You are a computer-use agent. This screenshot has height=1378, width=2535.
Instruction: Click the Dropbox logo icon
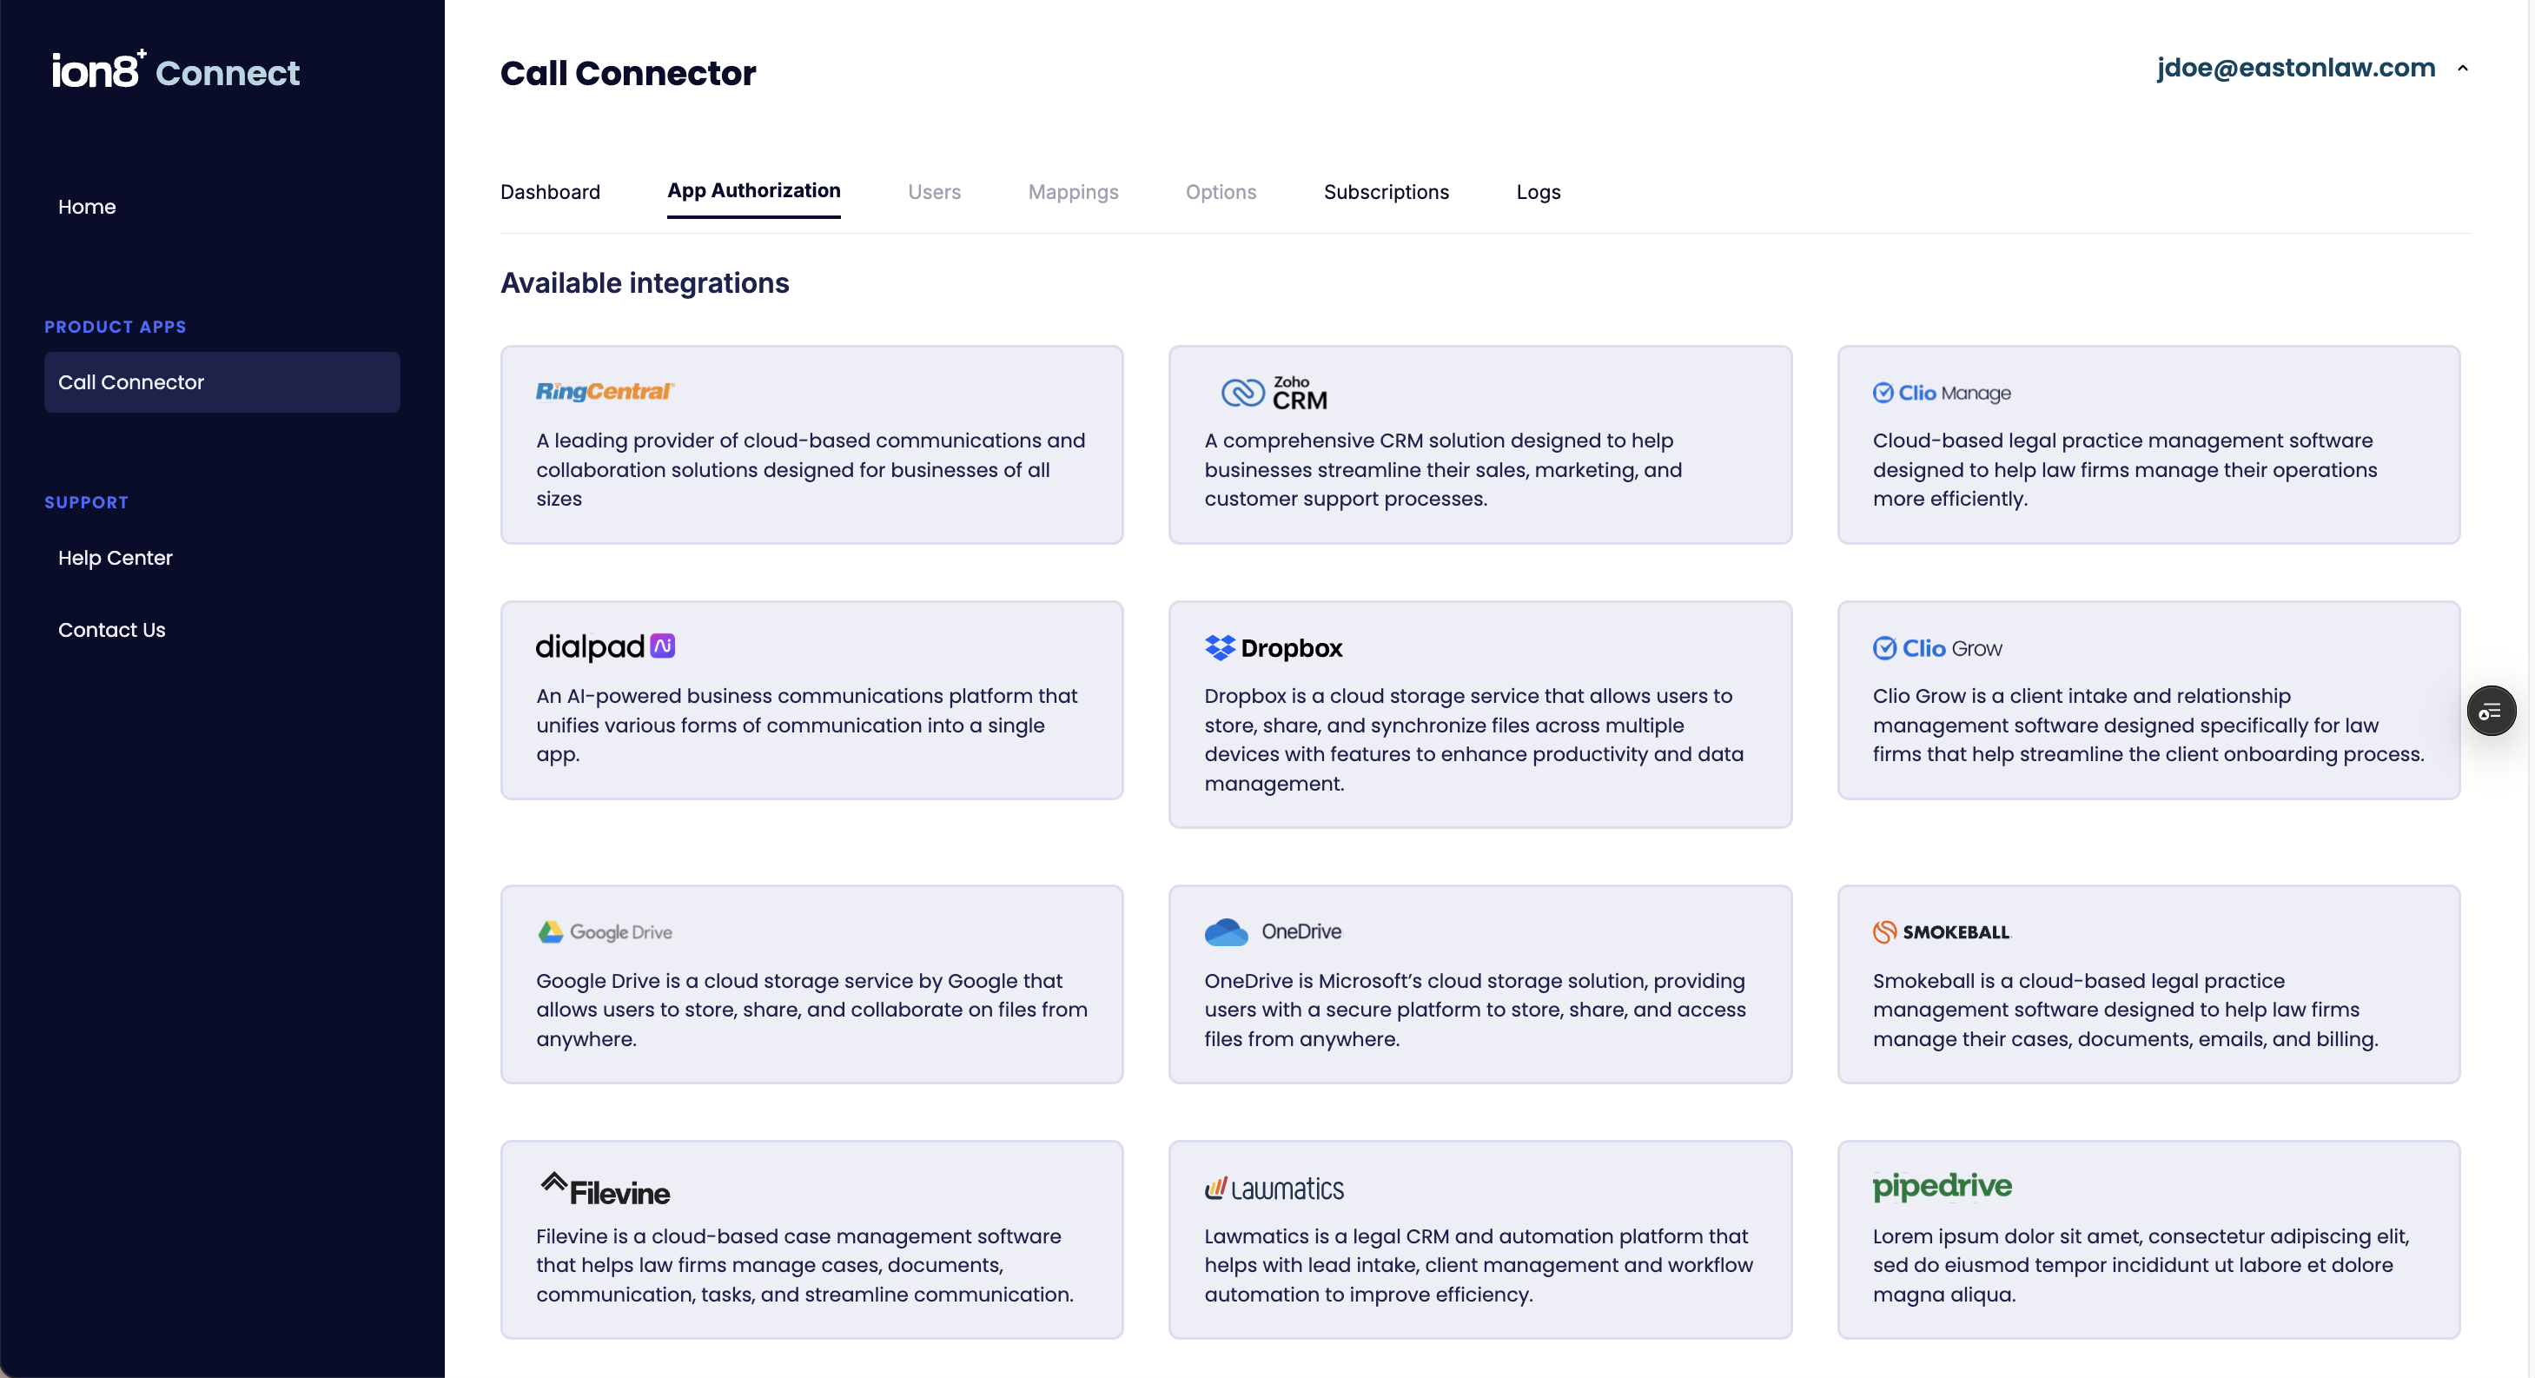pyautogui.click(x=1219, y=647)
